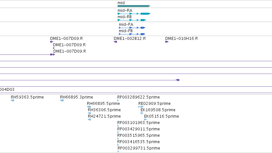Open the DME1-002B12.R feature label
The height and width of the screenshot is (153, 272).
coord(130,39)
